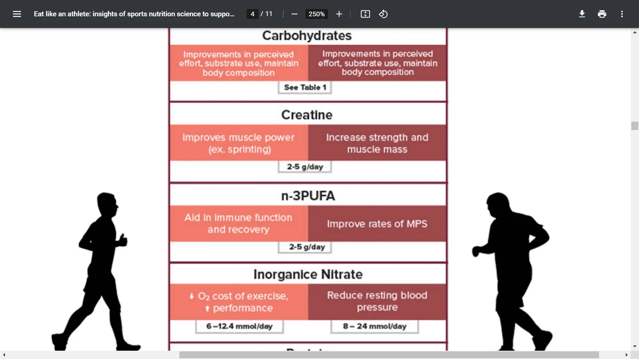This screenshot has height=359, width=639.
Task: Open the sidebar hamburger menu
Action: 17,14
